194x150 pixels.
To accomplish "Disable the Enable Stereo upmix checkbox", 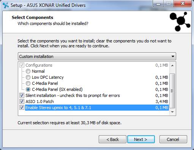I will pyautogui.click(x=22, y=108).
